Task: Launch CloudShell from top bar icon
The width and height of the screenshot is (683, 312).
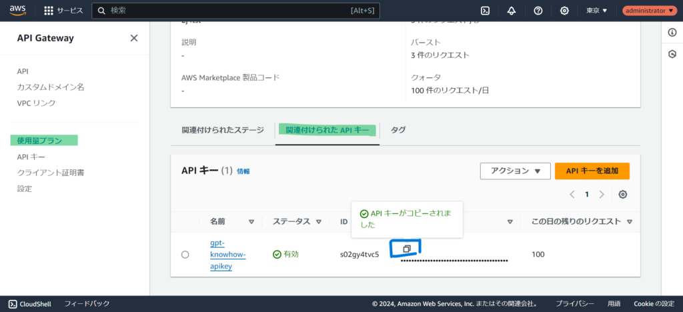Action: (486, 11)
